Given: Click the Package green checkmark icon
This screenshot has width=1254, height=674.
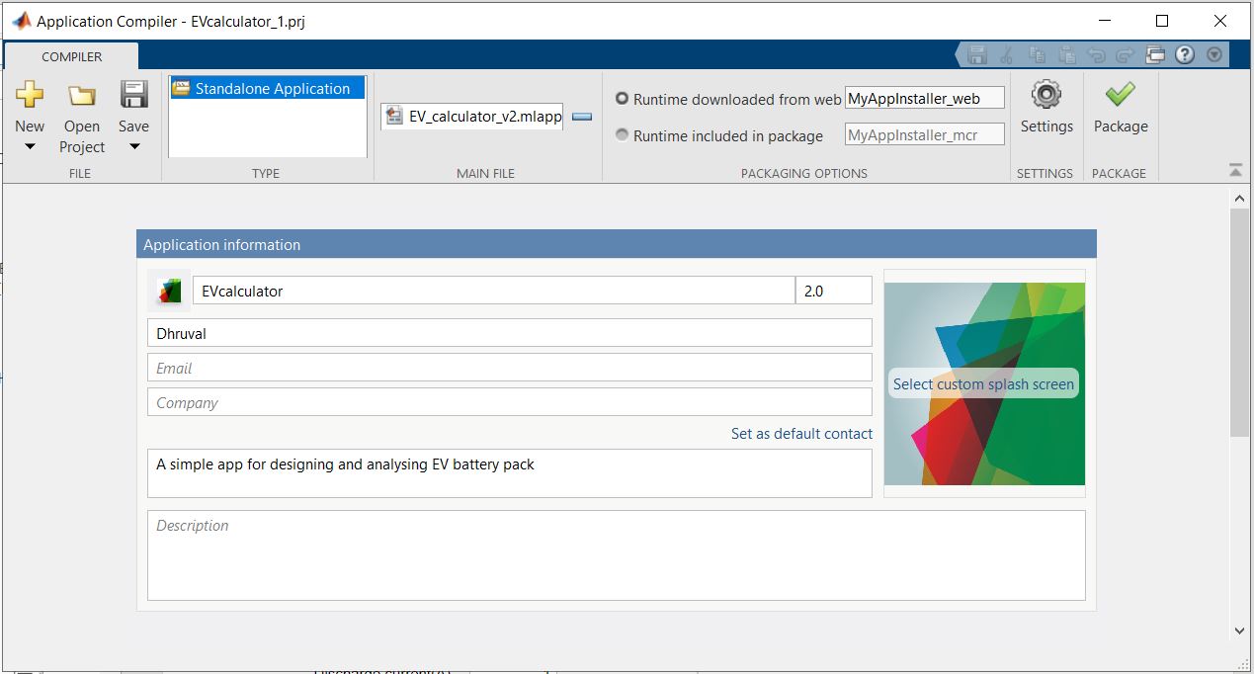Looking at the screenshot, I should 1120,95.
